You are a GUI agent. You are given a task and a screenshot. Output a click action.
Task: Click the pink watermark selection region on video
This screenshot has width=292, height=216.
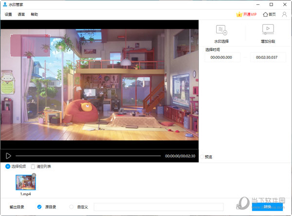pyautogui.click(x=30, y=46)
